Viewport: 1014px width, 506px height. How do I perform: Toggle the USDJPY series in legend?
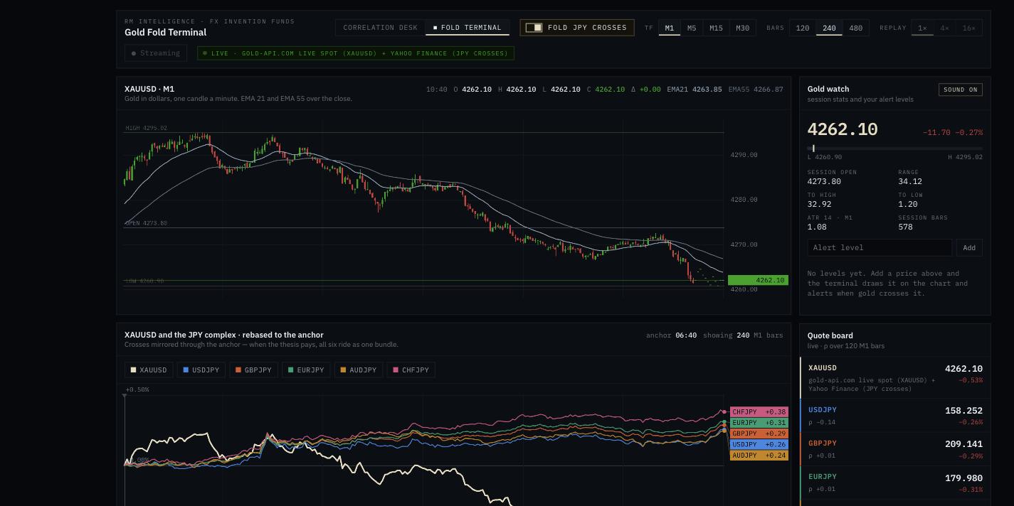(201, 370)
